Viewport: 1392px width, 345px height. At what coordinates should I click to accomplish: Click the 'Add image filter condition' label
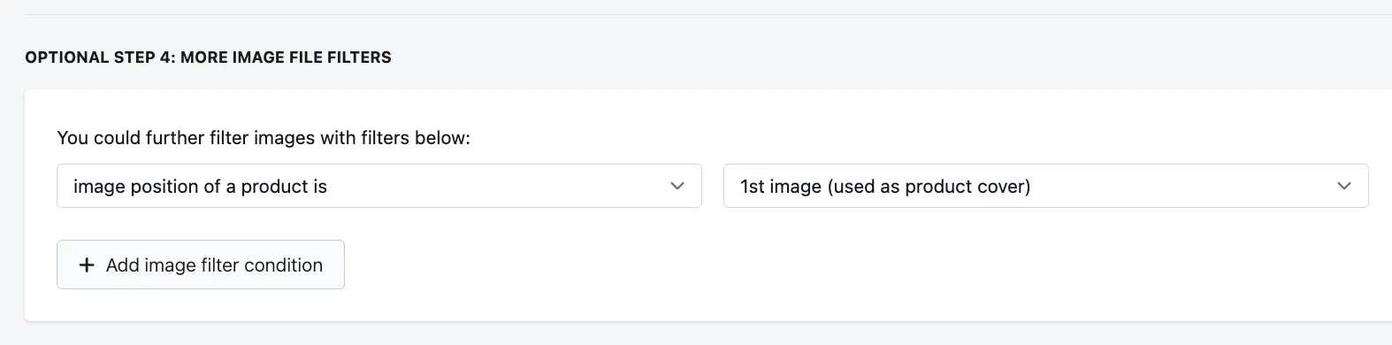coord(214,265)
